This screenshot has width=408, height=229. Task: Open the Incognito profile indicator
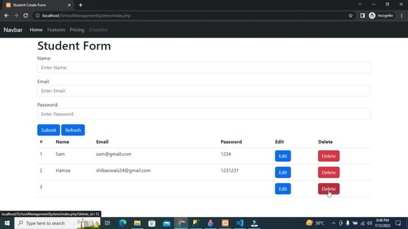pos(381,15)
